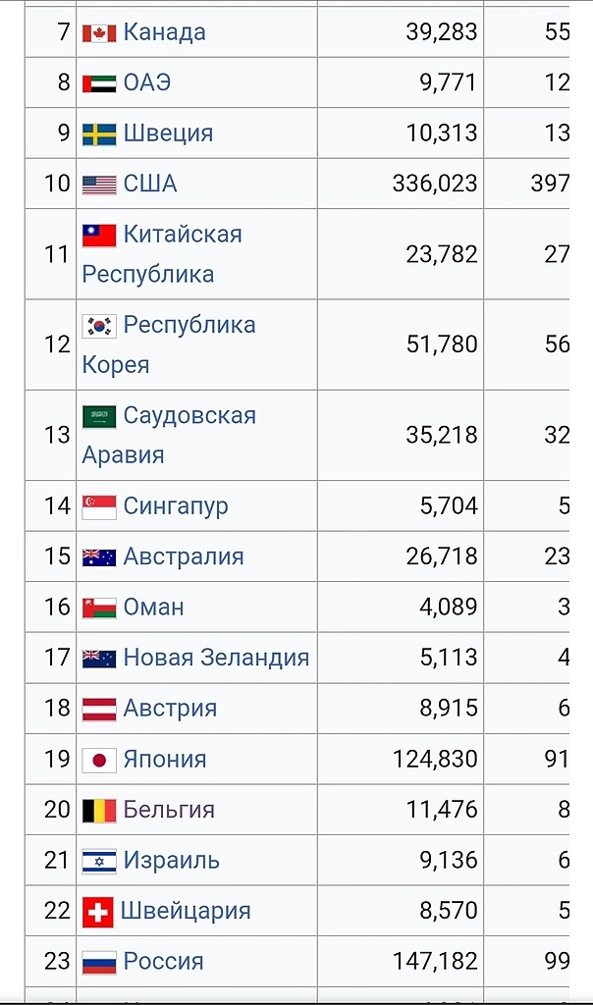Open the Канада link
The height and width of the screenshot is (1005, 593).
point(164,32)
